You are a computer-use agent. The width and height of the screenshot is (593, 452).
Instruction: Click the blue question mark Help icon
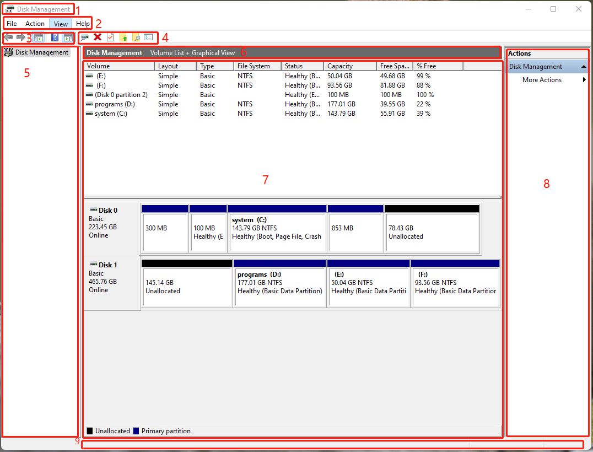(55, 37)
